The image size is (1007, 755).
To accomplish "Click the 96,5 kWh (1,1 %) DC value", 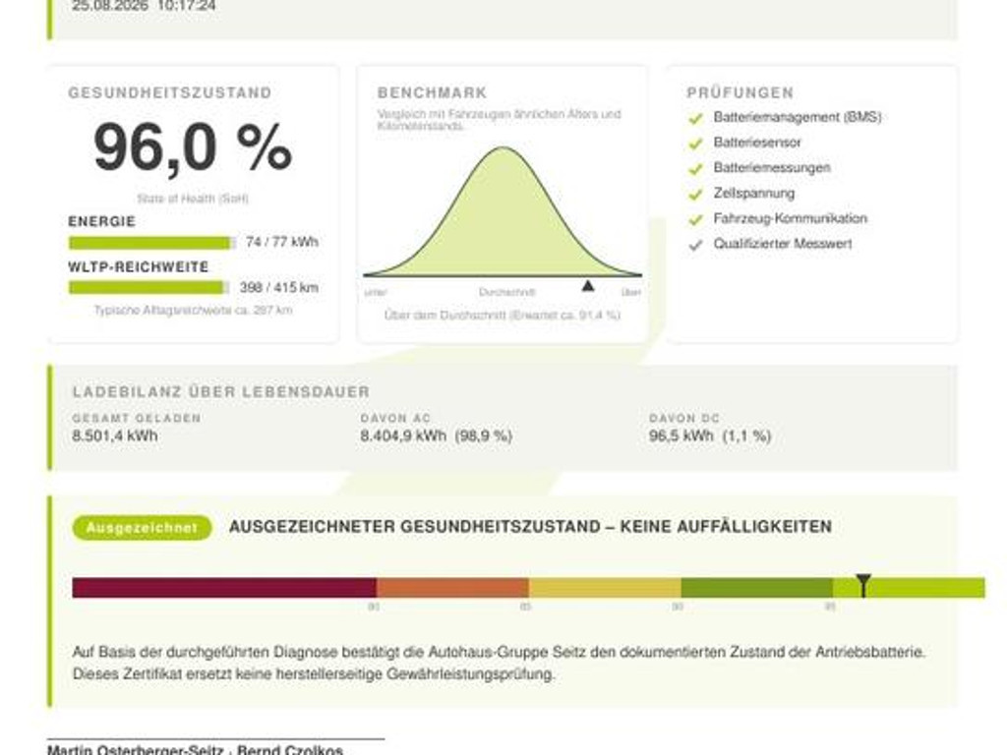I will pyautogui.click(x=710, y=436).
